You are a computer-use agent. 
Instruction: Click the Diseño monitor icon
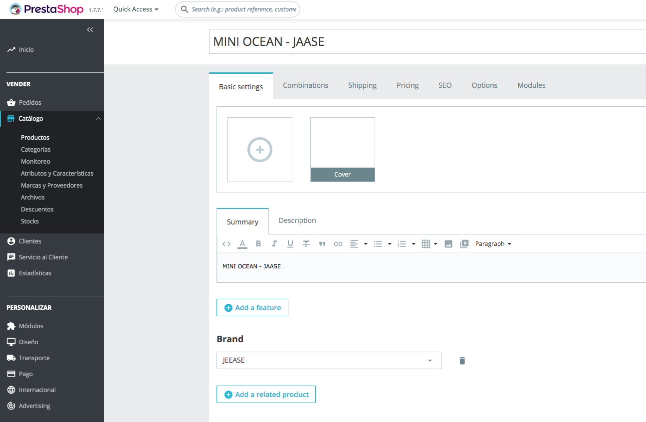pos(11,342)
